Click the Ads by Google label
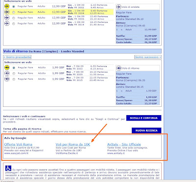 point(15,138)
